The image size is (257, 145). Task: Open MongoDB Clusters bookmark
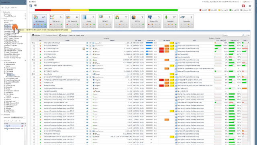click(10, 16)
